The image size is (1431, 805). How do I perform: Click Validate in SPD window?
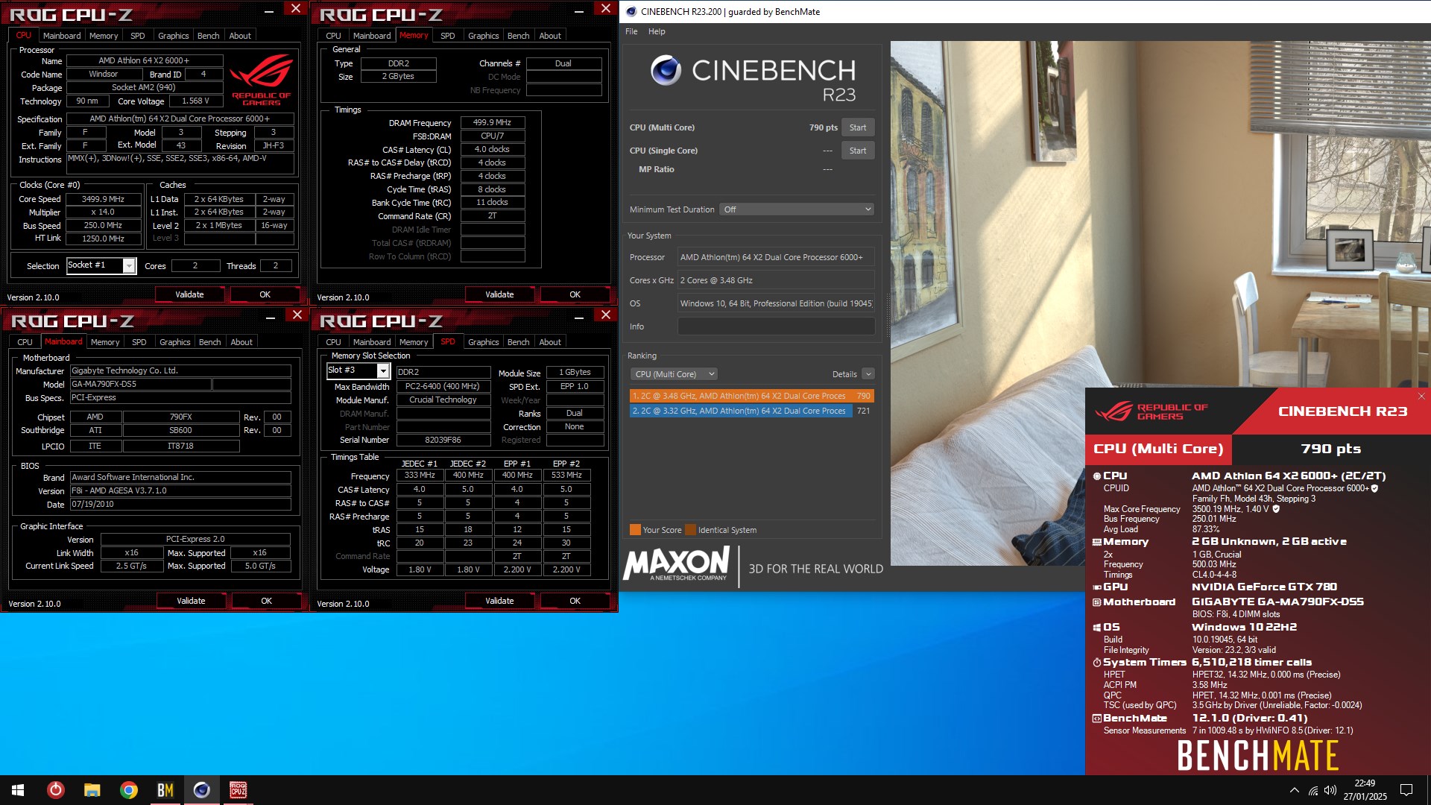pos(499,601)
